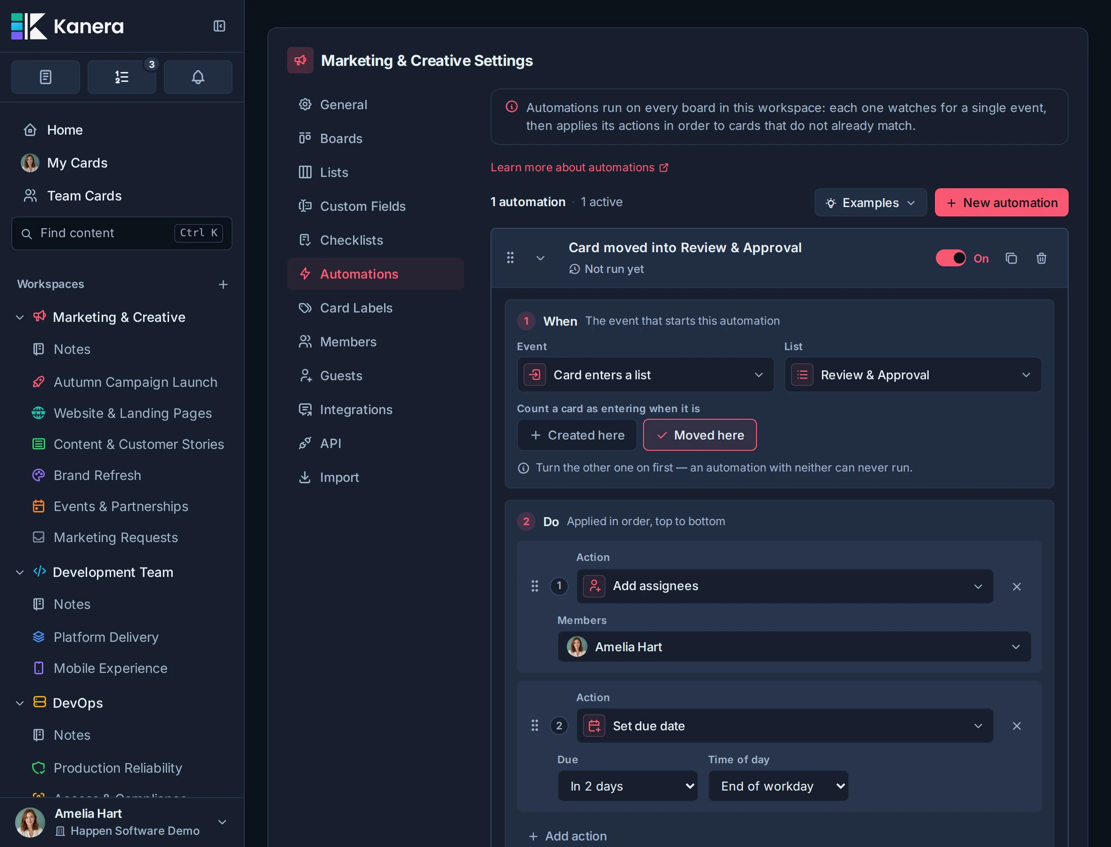
Task: Click the Kanera logo
Action: (x=68, y=26)
